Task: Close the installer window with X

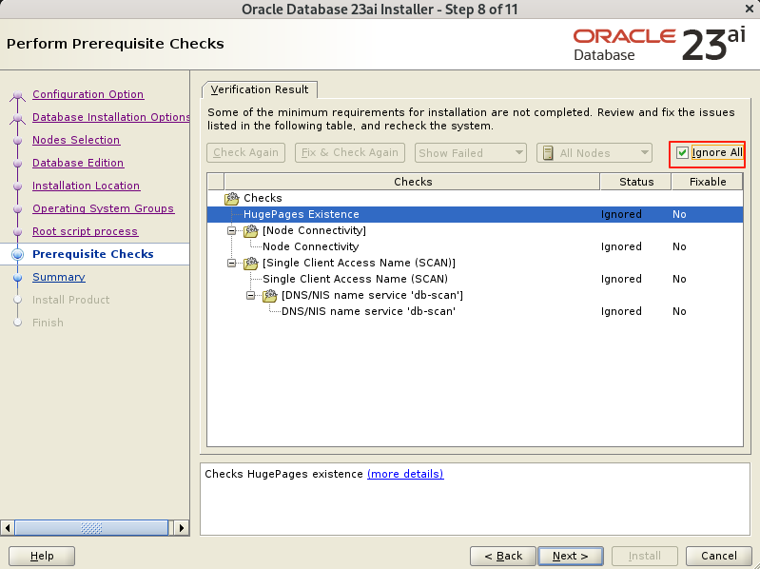Action: pos(750,9)
